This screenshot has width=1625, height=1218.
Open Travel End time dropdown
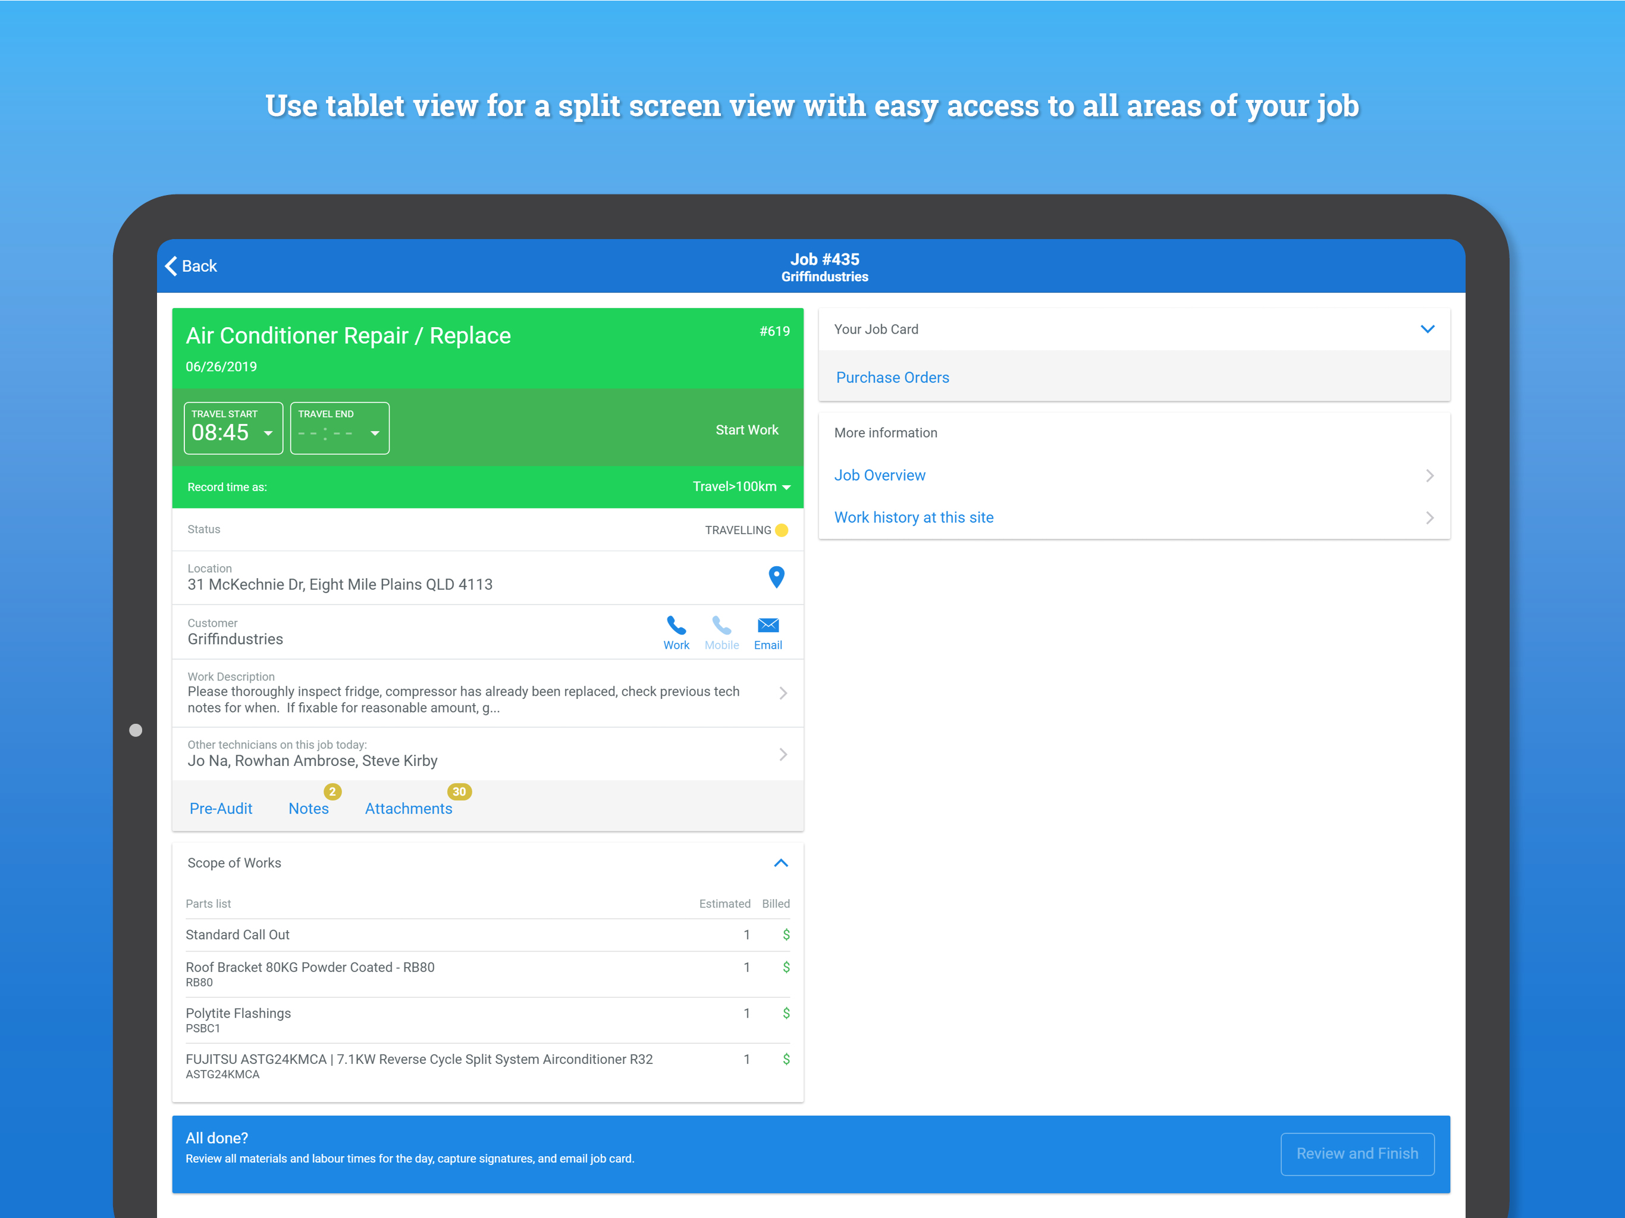point(340,428)
